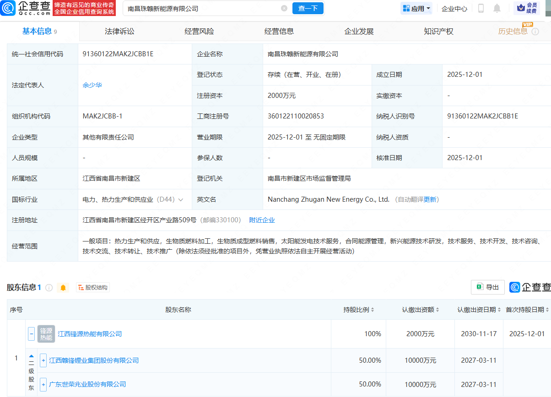Click the notification bell in the header
Viewport: 551px width, 397px height.
point(497,8)
